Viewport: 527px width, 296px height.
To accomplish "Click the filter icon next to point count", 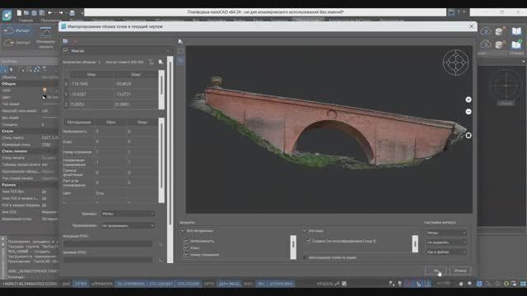I will pyautogui.click(x=151, y=62).
